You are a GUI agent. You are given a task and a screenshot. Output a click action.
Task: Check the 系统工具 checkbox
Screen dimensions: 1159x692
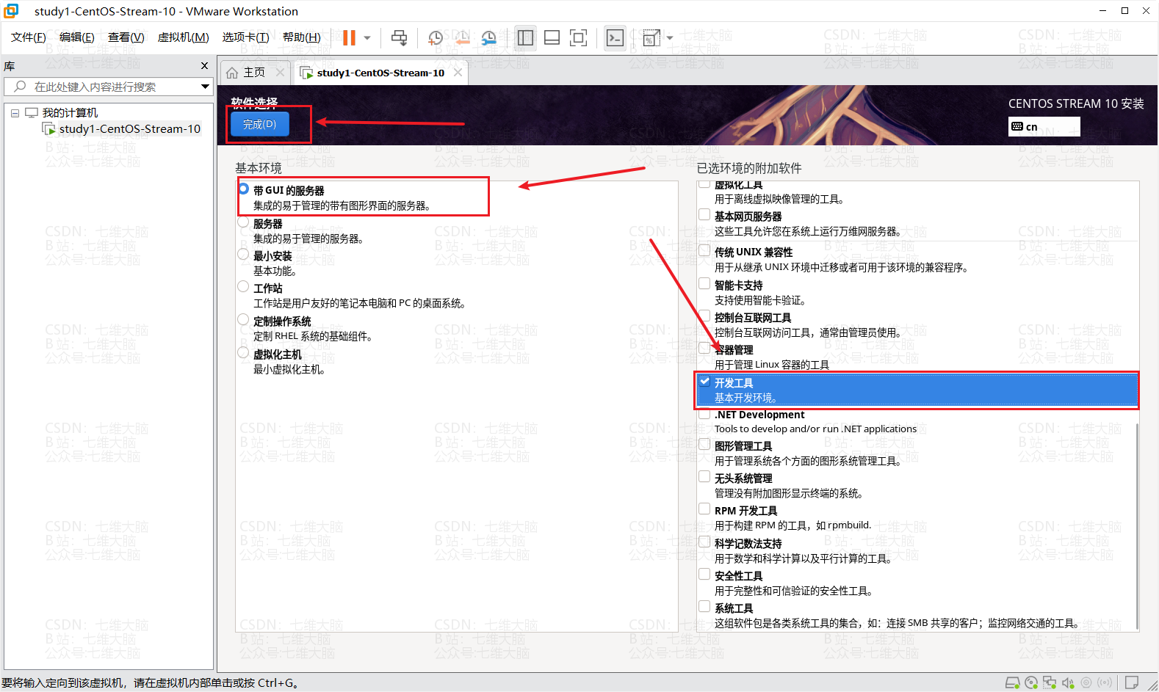pyautogui.click(x=704, y=606)
